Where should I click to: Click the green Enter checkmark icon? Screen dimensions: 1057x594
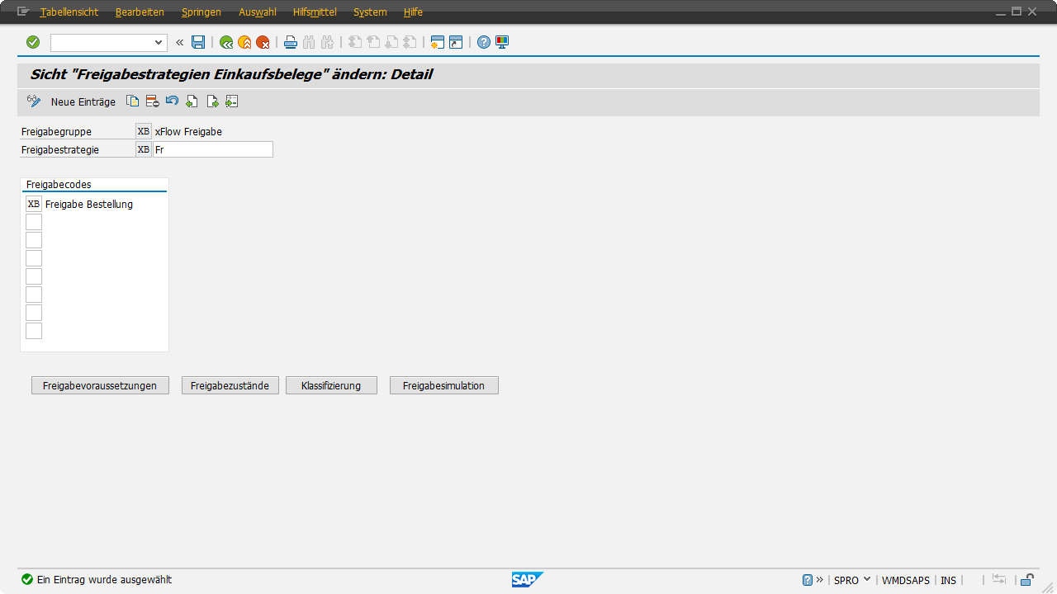(33, 42)
